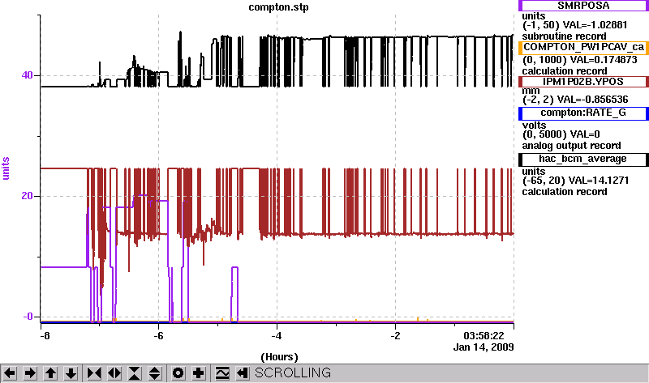Select the IPM1P02B.YPOS legend entry
649x383 pixels.
[583, 82]
